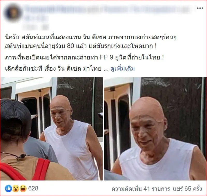Open the "แชร์ 65 ครั้ง" shares list

187,189
